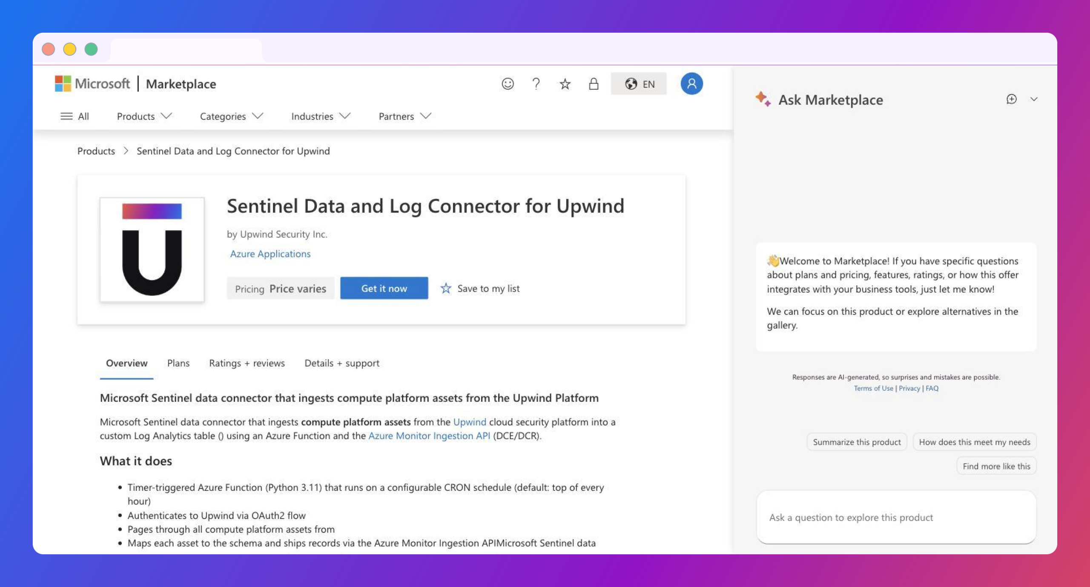1090x587 pixels.
Task: Switch to Ratings + reviews tab
Action: tap(247, 363)
